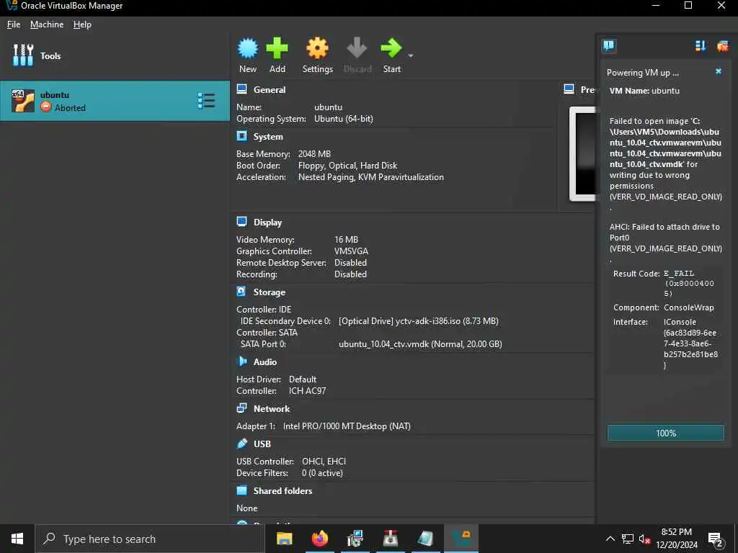Click the 100% progress bar

(665, 433)
